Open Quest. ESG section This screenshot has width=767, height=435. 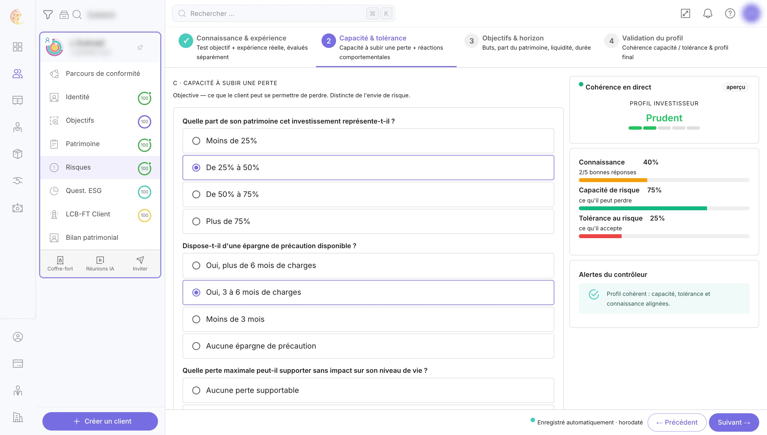(x=100, y=191)
